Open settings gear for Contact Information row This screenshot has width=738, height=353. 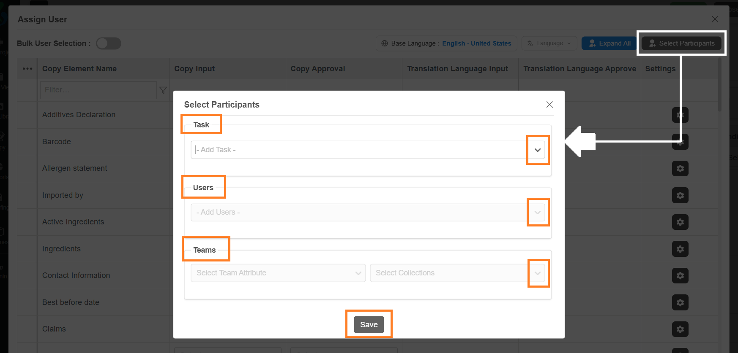[680, 275]
